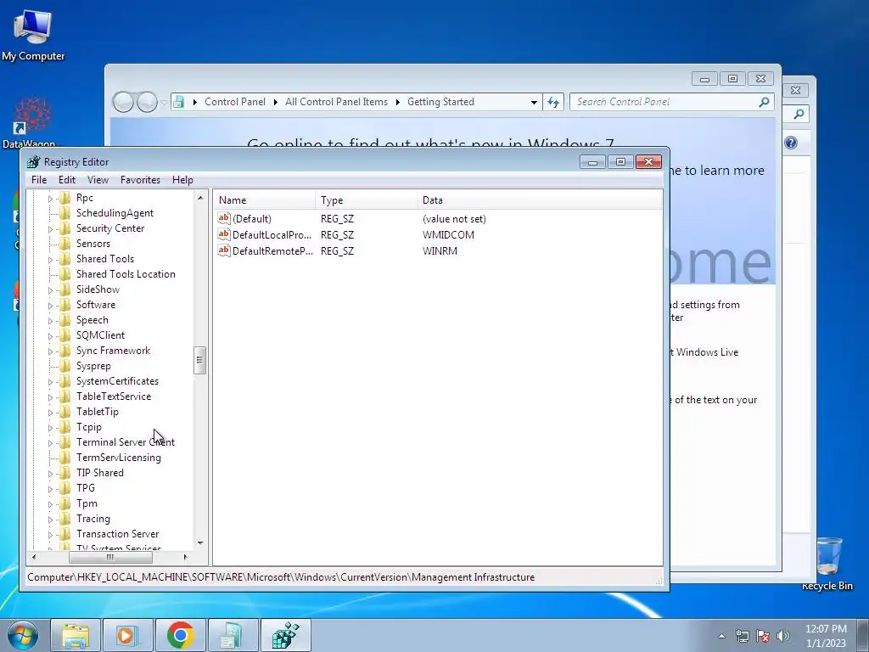Click the DefaultRemoteP... string value icon
The image size is (869, 652).
(223, 250)
